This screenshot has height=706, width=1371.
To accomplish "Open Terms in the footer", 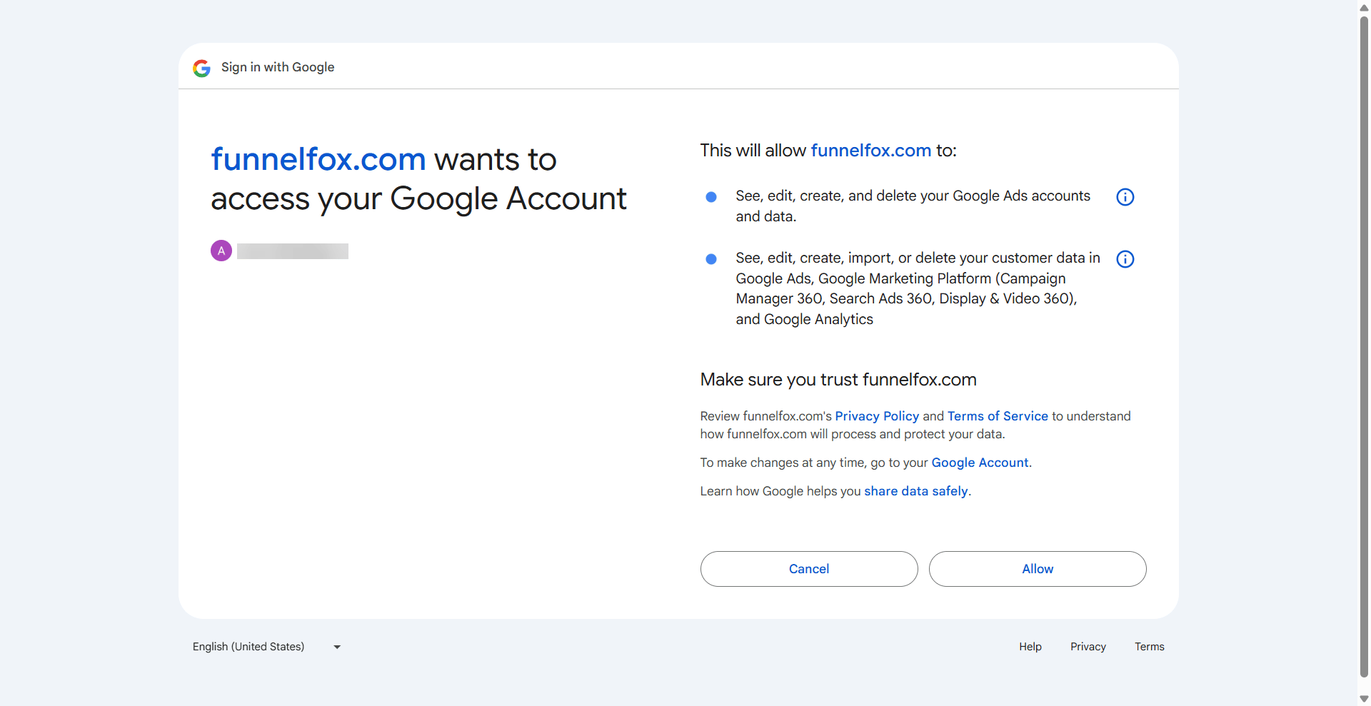I will [x=1150, y=647].
